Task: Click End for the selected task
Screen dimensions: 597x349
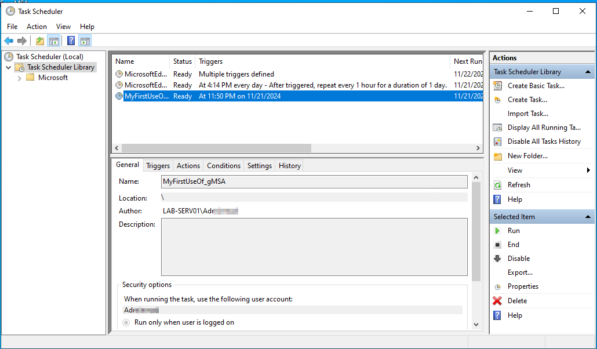Action: pyautogui.click(x=513, y=245)
